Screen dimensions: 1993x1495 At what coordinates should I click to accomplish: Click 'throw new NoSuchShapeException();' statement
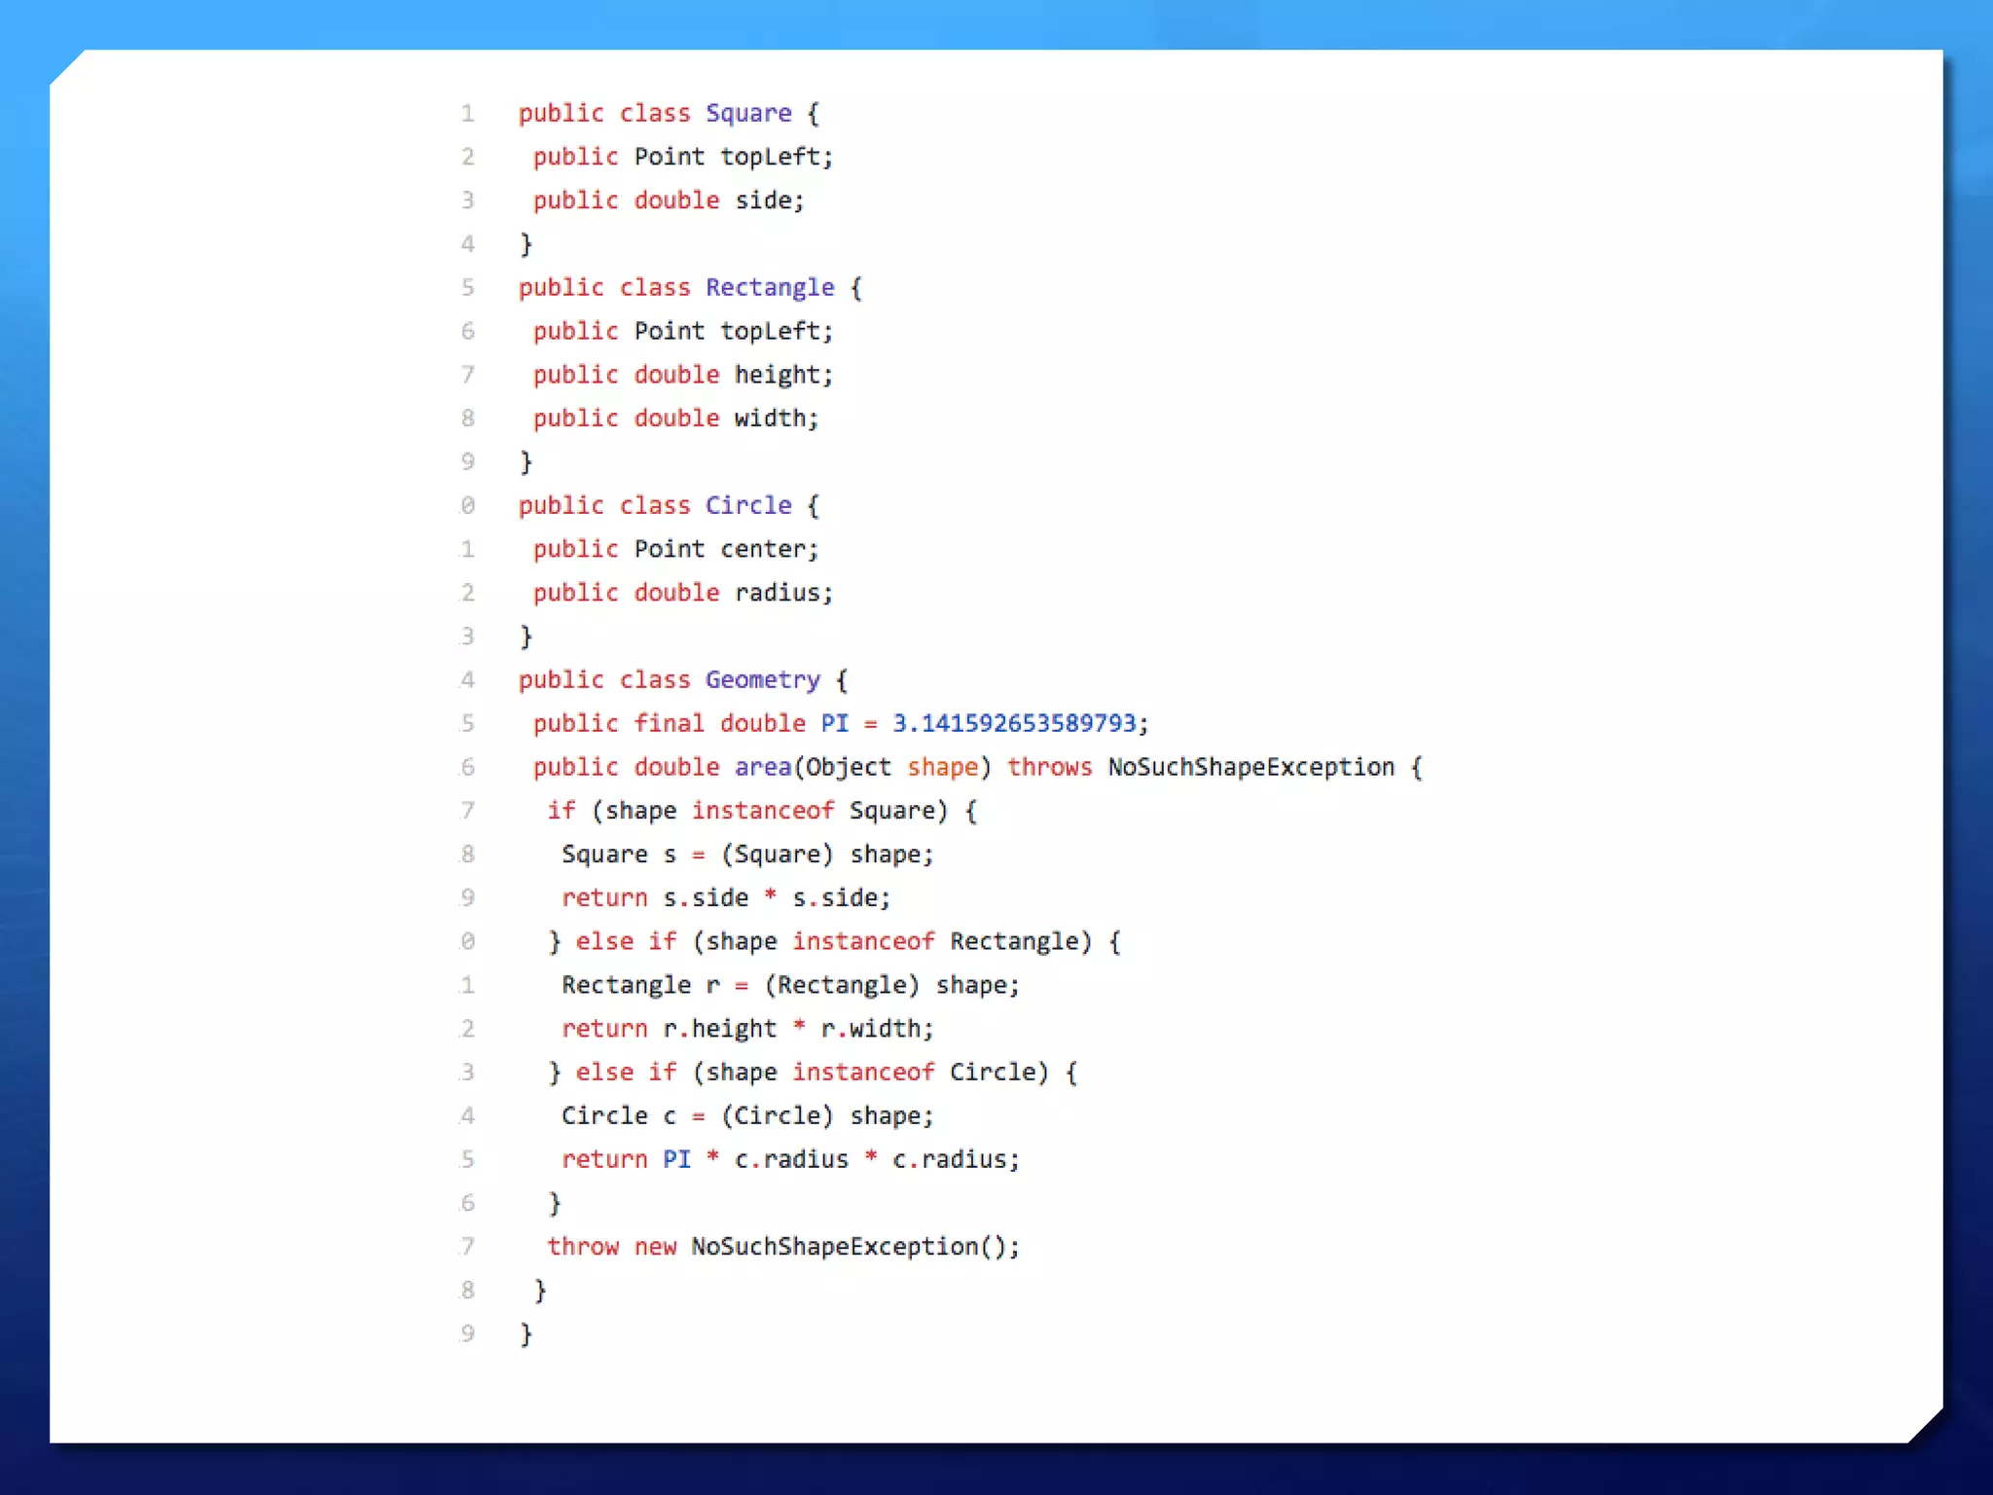pyautogui.click(x=782, y=1247)
